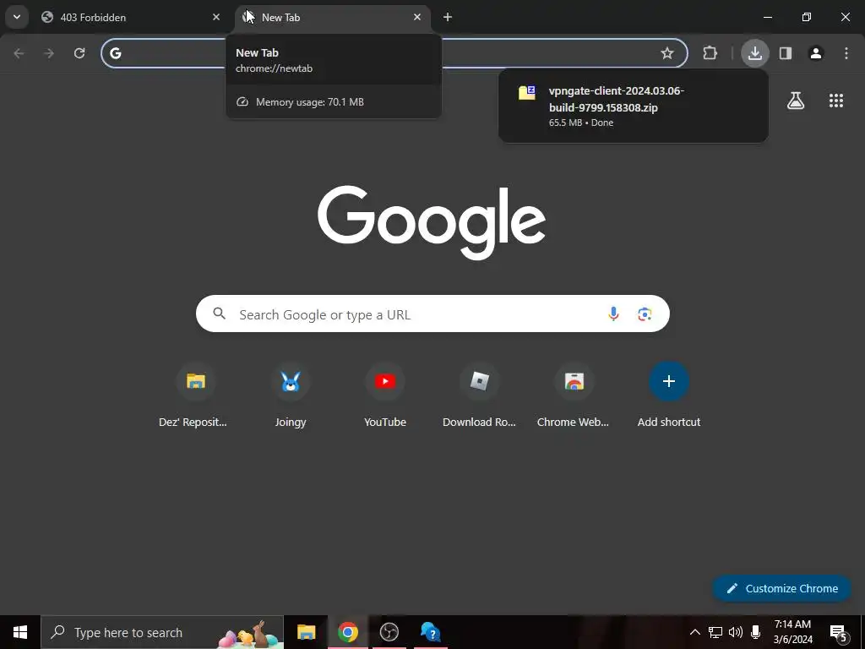Open the Chrome side panel
This screenshot has width=865, height=649.
(786, 53)
